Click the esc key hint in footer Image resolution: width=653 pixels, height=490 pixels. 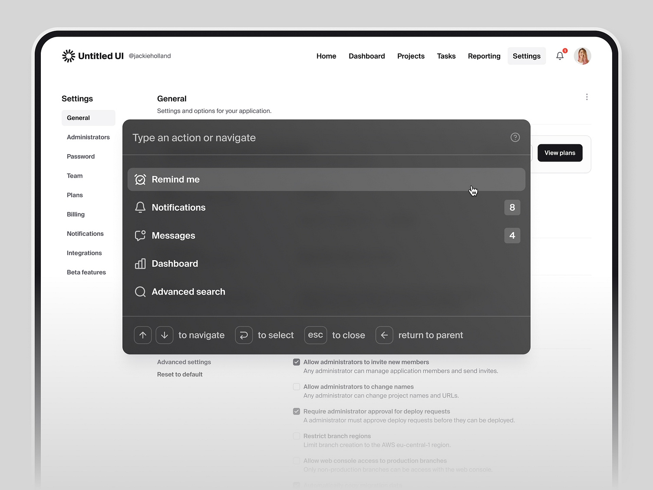pos(315,335)
